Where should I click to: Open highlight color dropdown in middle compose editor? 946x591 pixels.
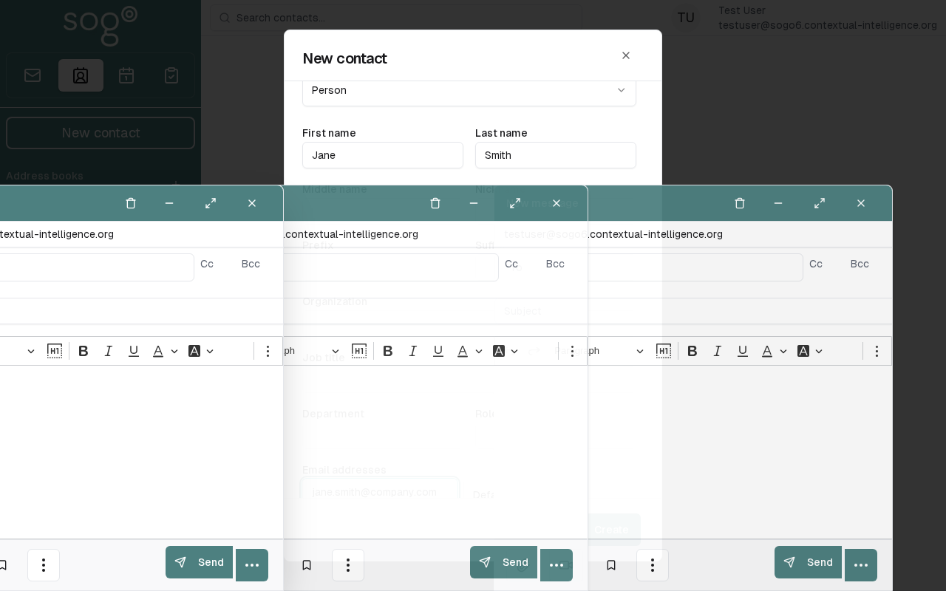(514, 352)
